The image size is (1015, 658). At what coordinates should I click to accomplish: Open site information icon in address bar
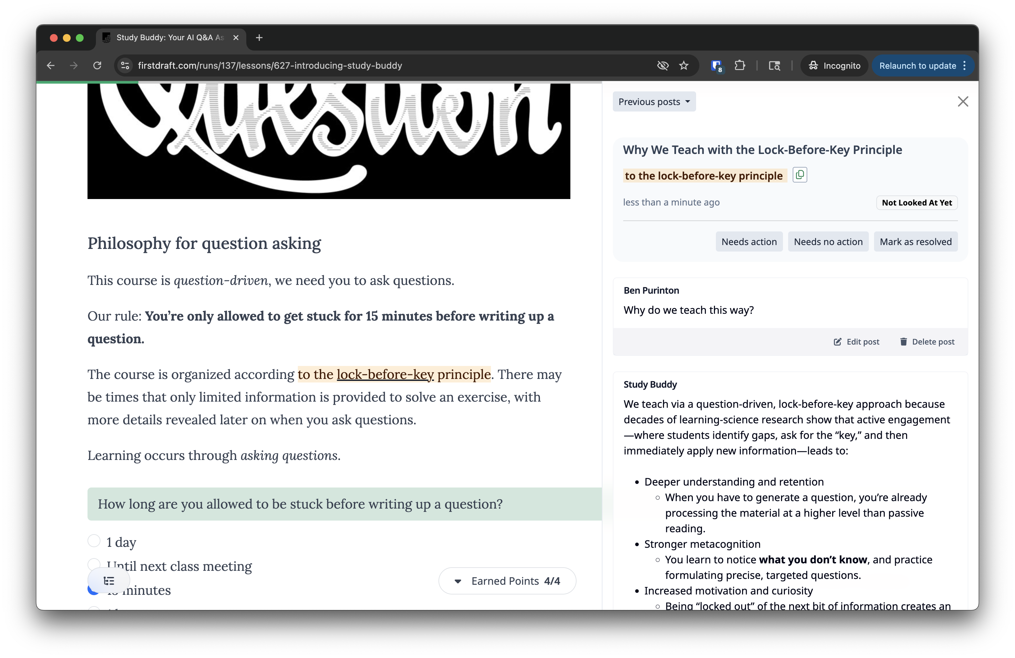tap(125, 66)
